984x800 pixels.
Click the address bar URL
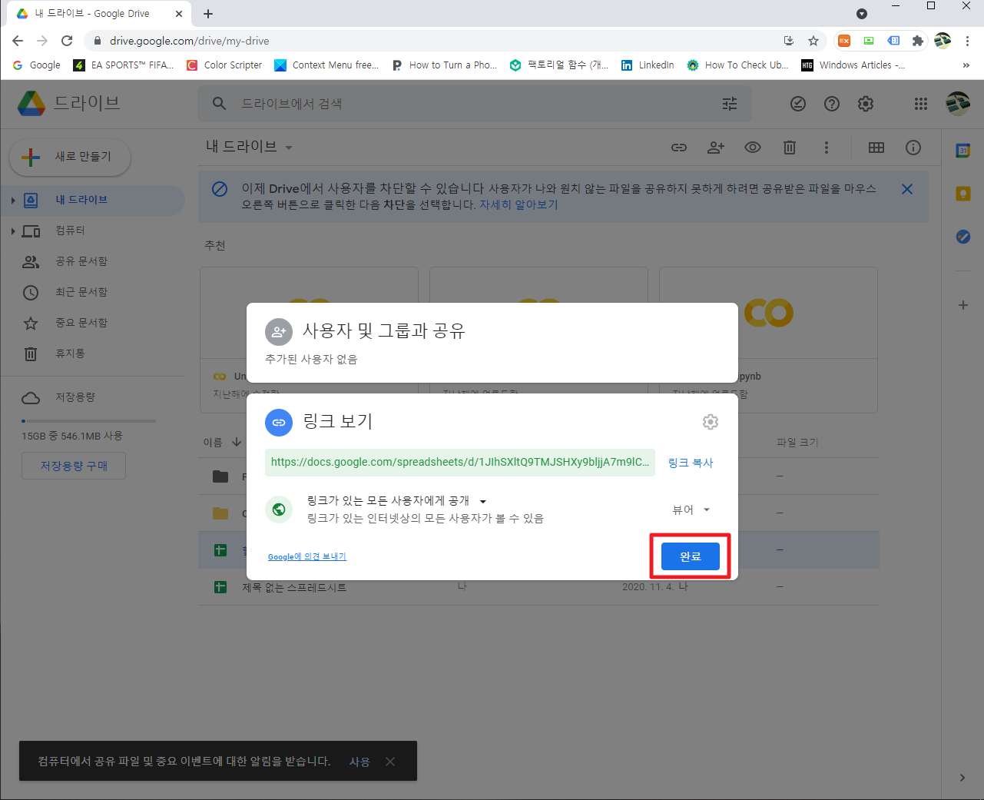[189, 41]
